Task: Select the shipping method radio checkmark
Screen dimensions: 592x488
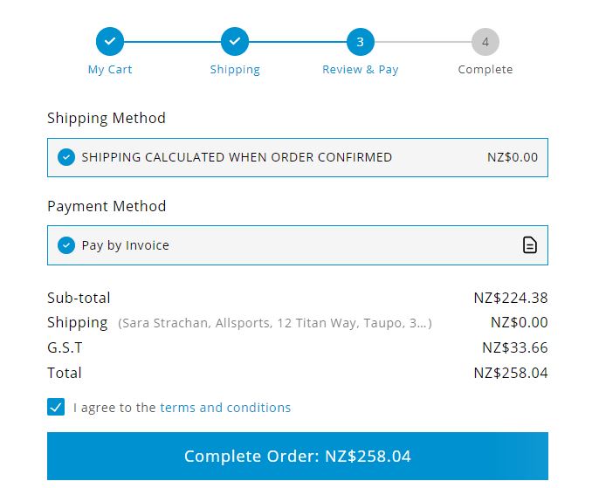Action: (66, 157)
